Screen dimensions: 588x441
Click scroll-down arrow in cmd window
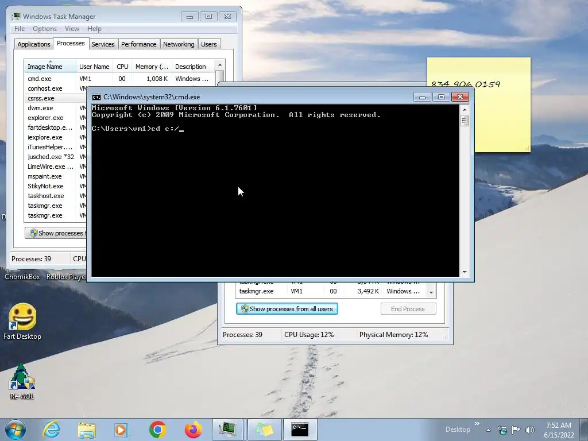coord(465,272)
